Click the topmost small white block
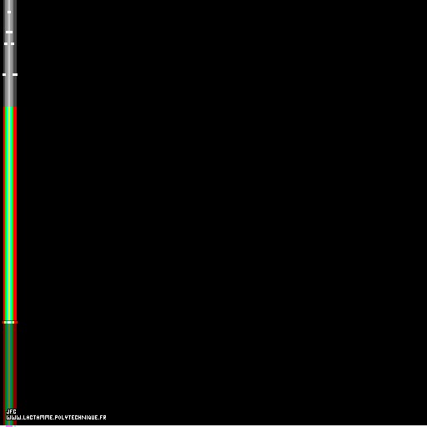Image resolution: width=427 pixels, height=427 pixels. click(x=9, y=12)
